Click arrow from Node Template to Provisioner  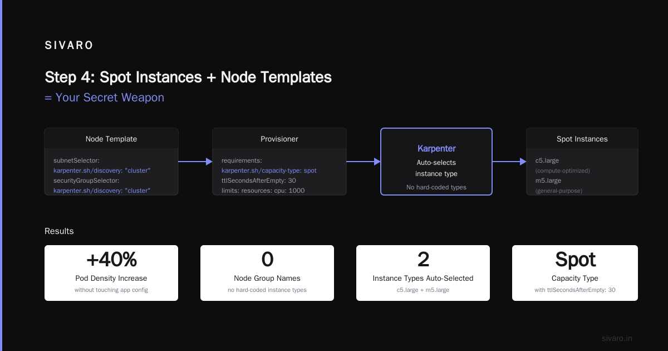195,162
